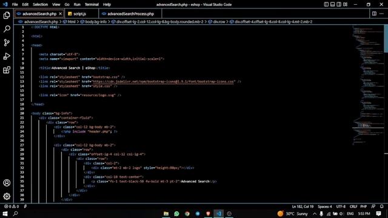Open the Run menu
Image resolution: width=388 pixels, height=218 pixels.
(x=77, y=4)
